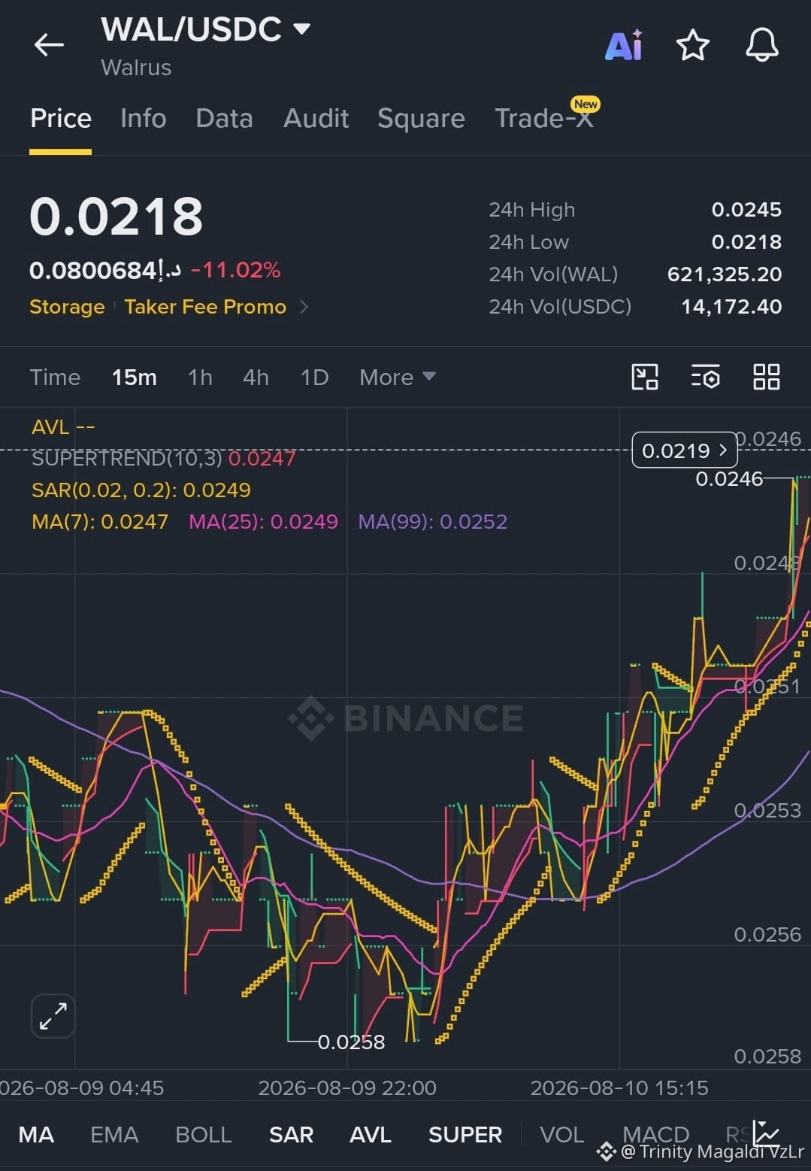This screenshot has height=1171, width=811.
Task: Toggle the BOLL indicator
Action: pos(203,1134)
